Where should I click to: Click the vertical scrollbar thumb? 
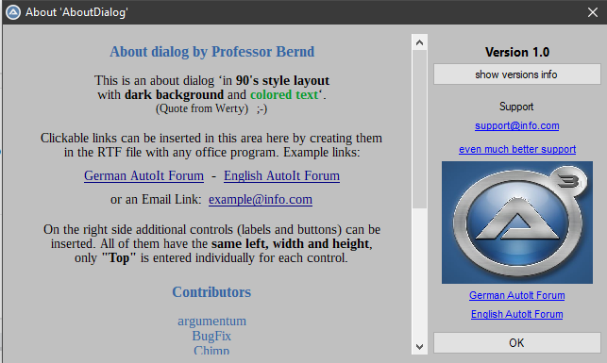(x=420, y=129)
